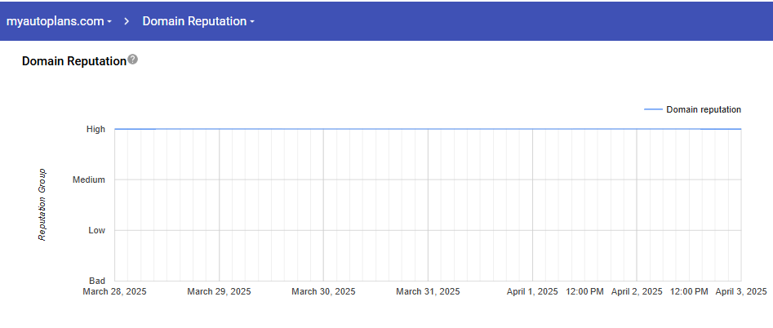Click 12:00 PM label right after April 1

point(584,291)
